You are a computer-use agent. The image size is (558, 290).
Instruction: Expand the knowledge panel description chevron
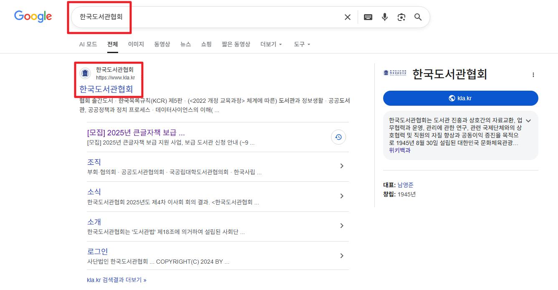pyautogui.click(x=528, y=120)
